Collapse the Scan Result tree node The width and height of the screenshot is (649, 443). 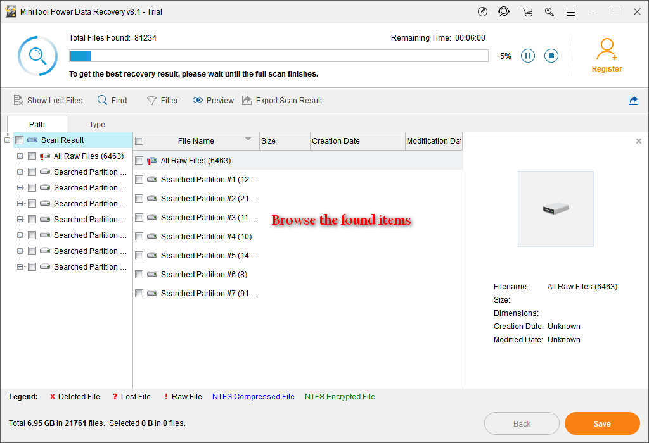tap(7, 140)
